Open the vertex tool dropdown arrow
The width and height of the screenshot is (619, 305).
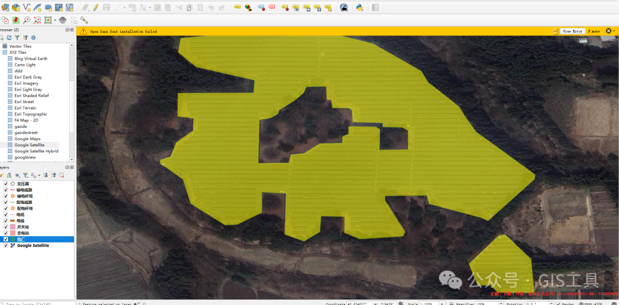tap(150, 7)
